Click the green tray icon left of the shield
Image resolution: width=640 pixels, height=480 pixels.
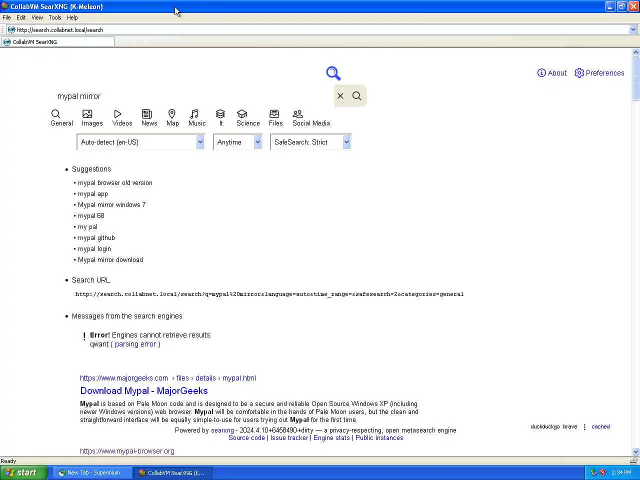point(593,472)
